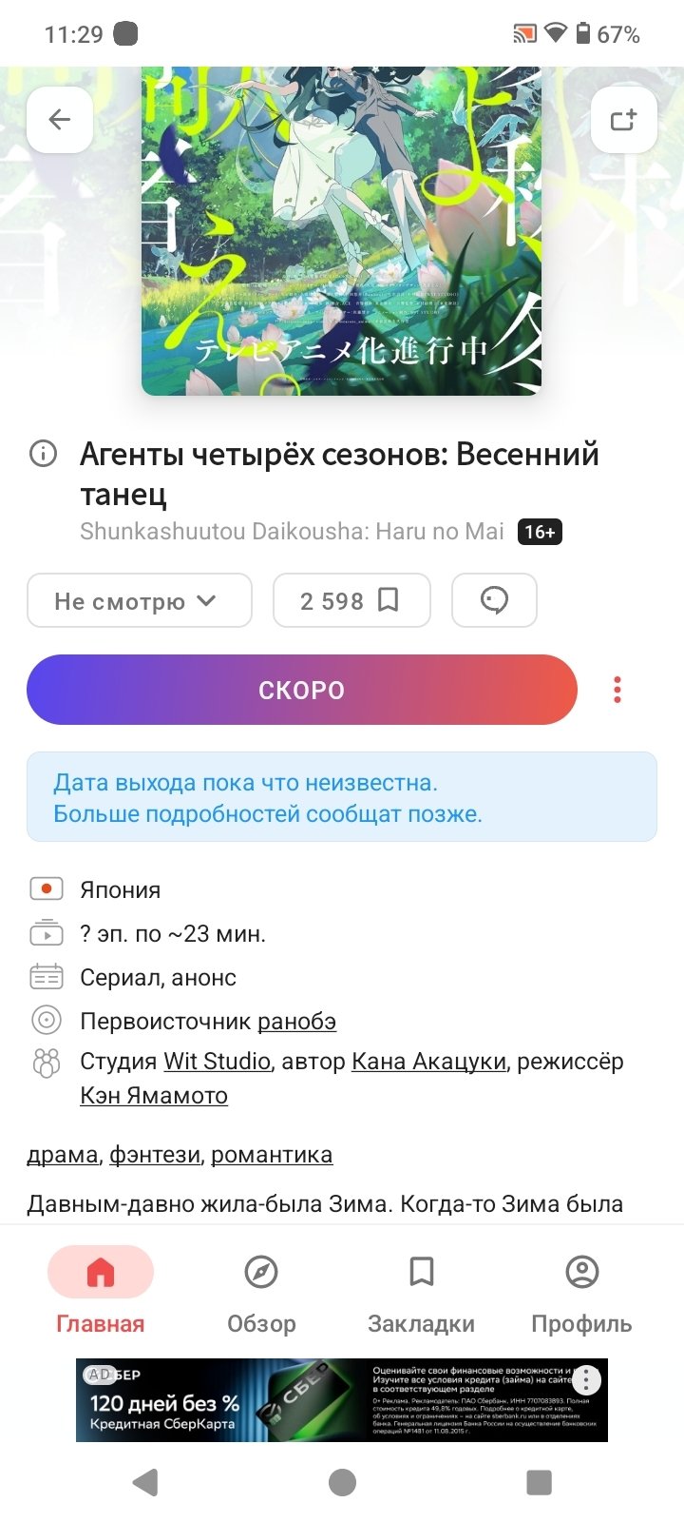This screenshot has height=1522, width=684.
Task: Open the Закладки tab
Action: tap(421, 1291)
